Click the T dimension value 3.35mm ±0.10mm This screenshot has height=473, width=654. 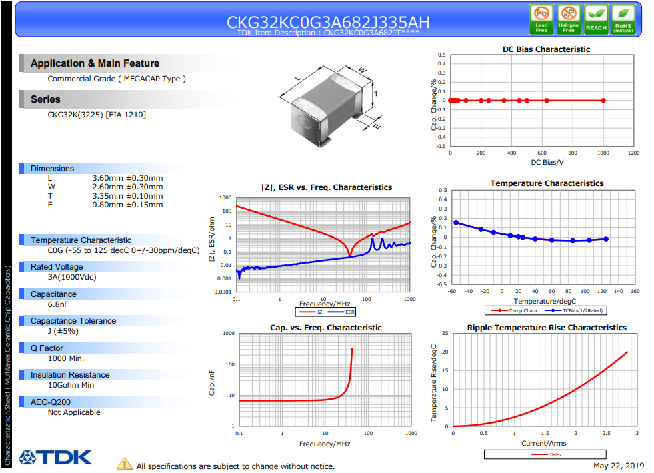coord(127,196)
